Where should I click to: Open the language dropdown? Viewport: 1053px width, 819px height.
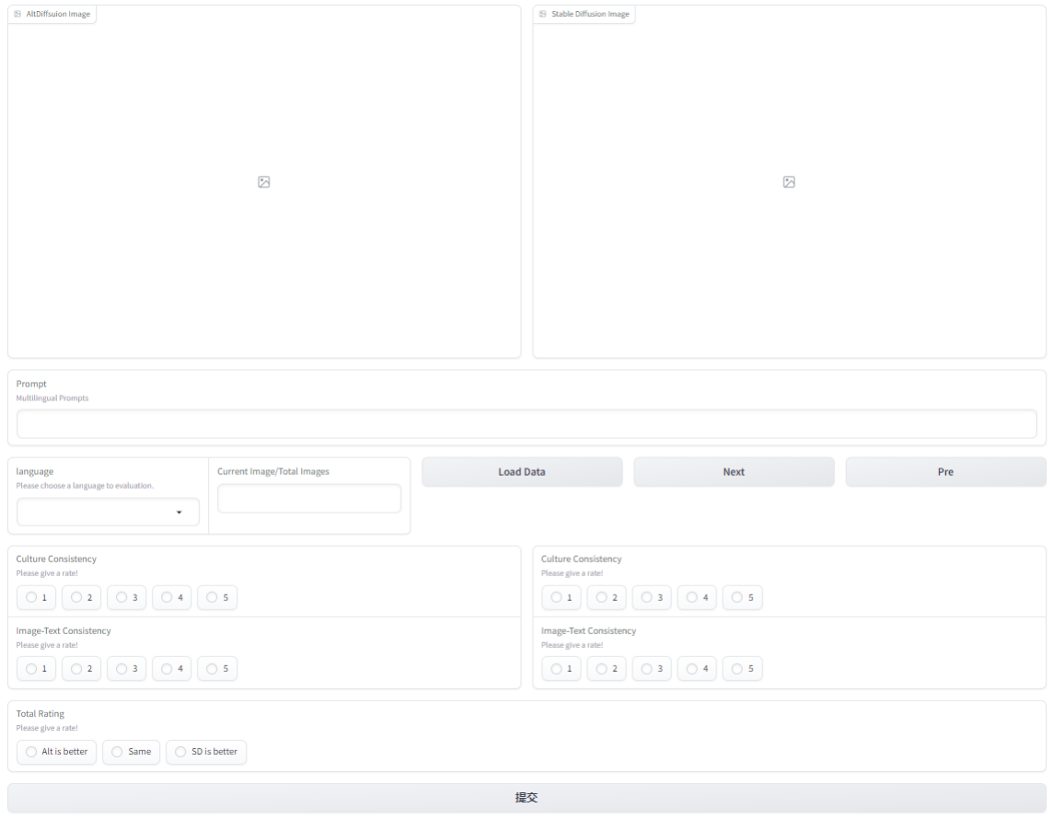[108, 513]
